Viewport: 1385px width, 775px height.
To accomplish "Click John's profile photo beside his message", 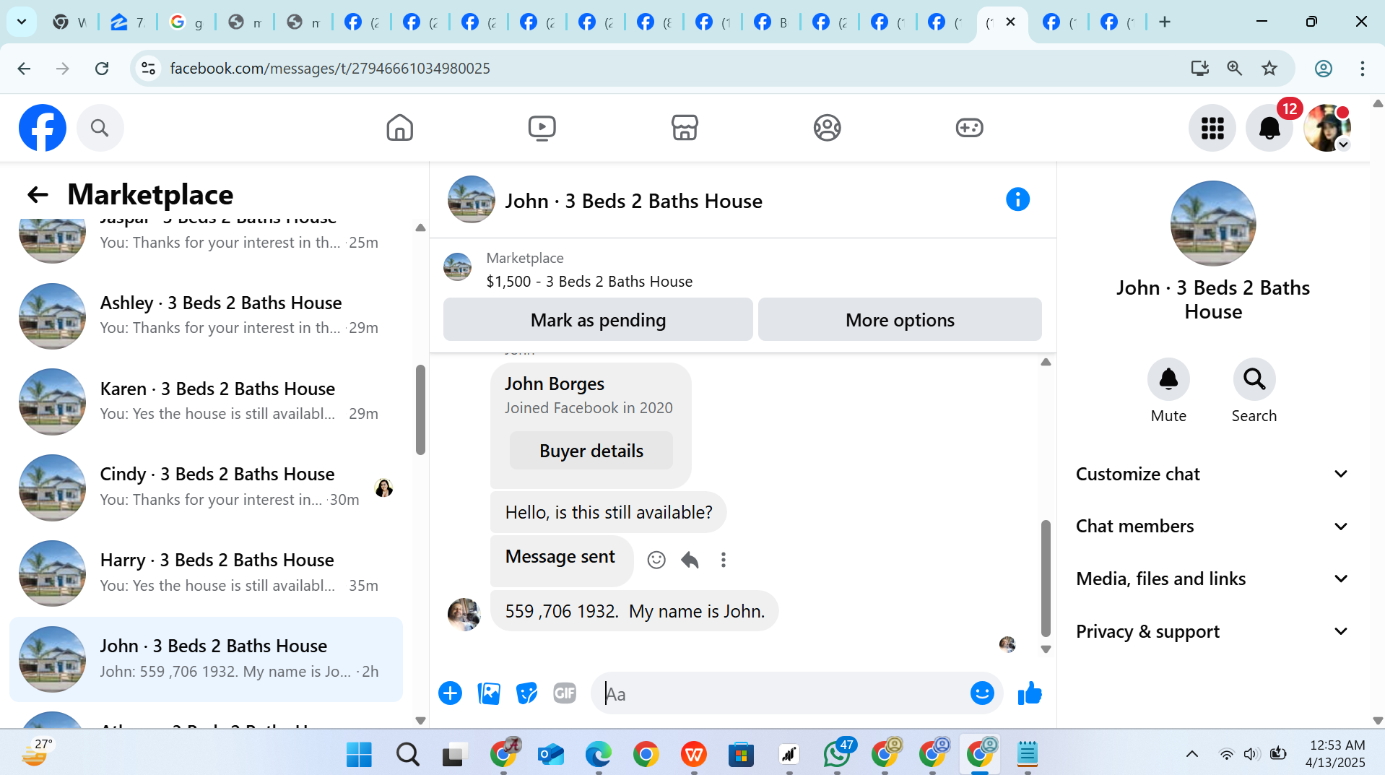I will pyautogui.click(x=464, y=614).
